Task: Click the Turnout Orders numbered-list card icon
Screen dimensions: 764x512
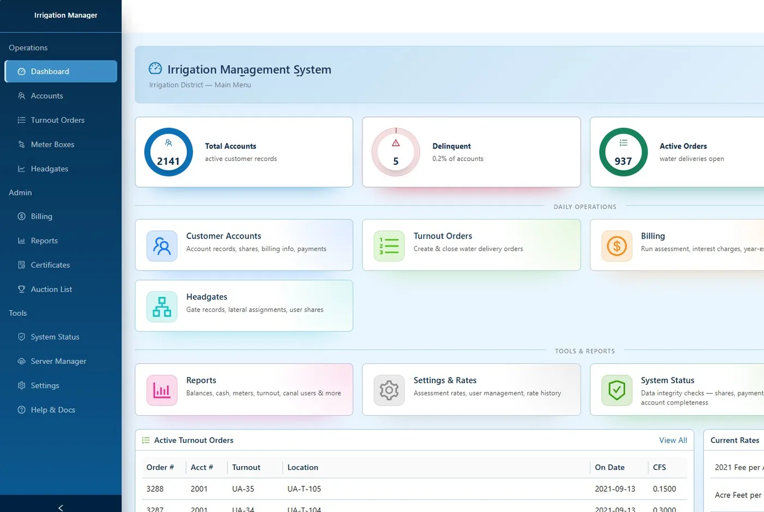Action: 389,246
